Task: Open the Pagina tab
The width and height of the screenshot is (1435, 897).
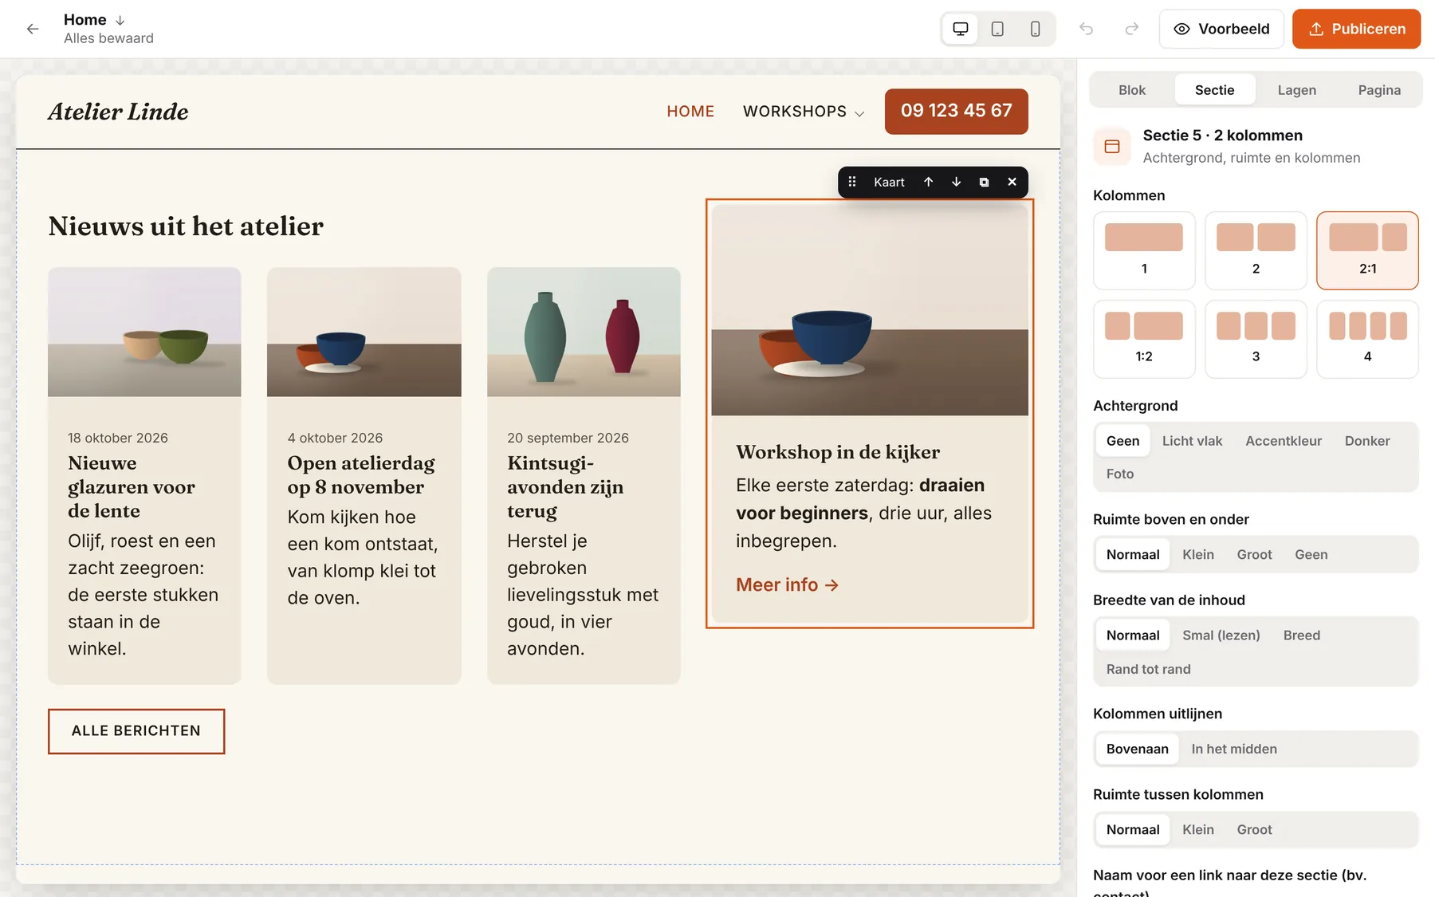Action: pos(1379,90)
